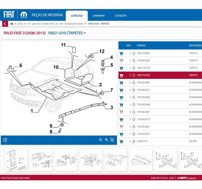Go to breadcrumb 47 - palio fase 3
Screen dimensions: 202x189
coord(41,24)
